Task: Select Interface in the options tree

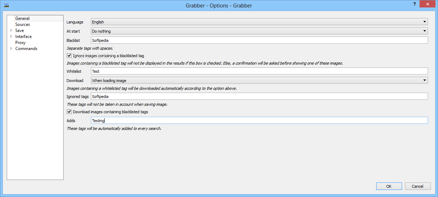Action: point(23,37)
